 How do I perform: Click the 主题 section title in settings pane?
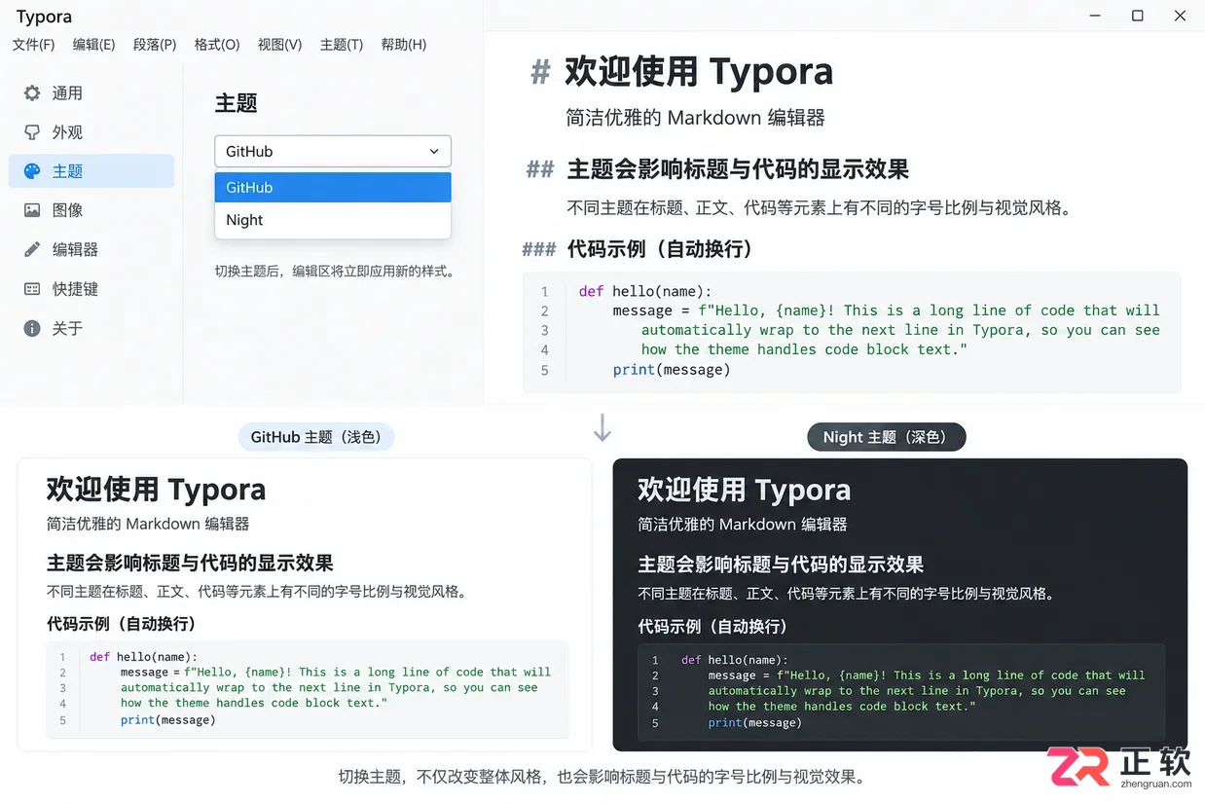pos(236,103)
